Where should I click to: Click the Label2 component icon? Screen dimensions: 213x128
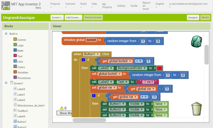pyautogui.click(x=15, y=99)
